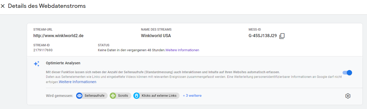Select the Scrolls chip label
Viewport: 367px width, 109px height.
123,96
